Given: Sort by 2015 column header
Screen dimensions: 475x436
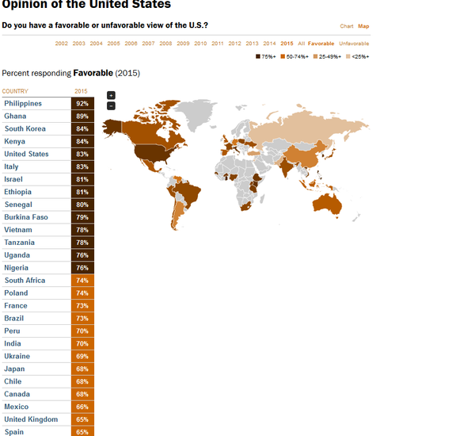Looking at the screenshot, I should pyautogui.click(x=81, y=91).
